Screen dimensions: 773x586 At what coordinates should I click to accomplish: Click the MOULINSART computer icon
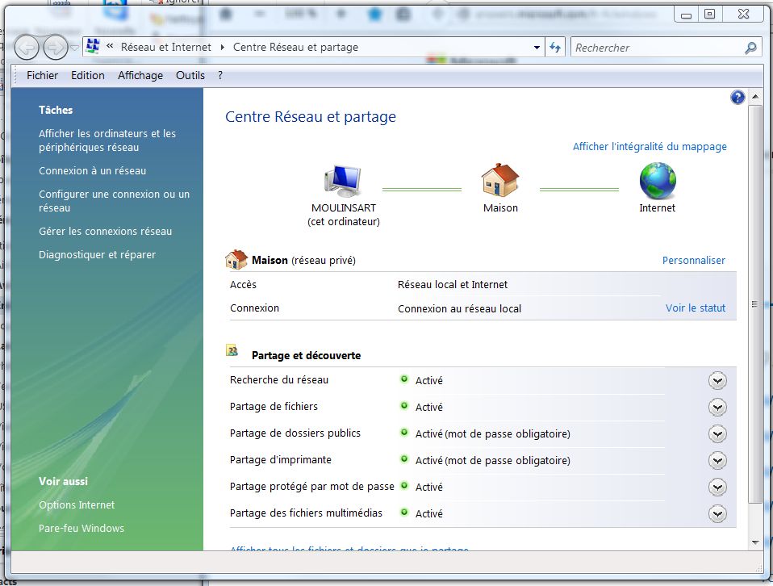[342, 179]
